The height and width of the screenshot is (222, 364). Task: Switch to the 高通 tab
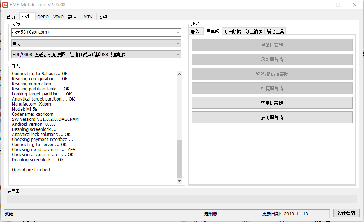pyautogui.click(x=72, y=17)
